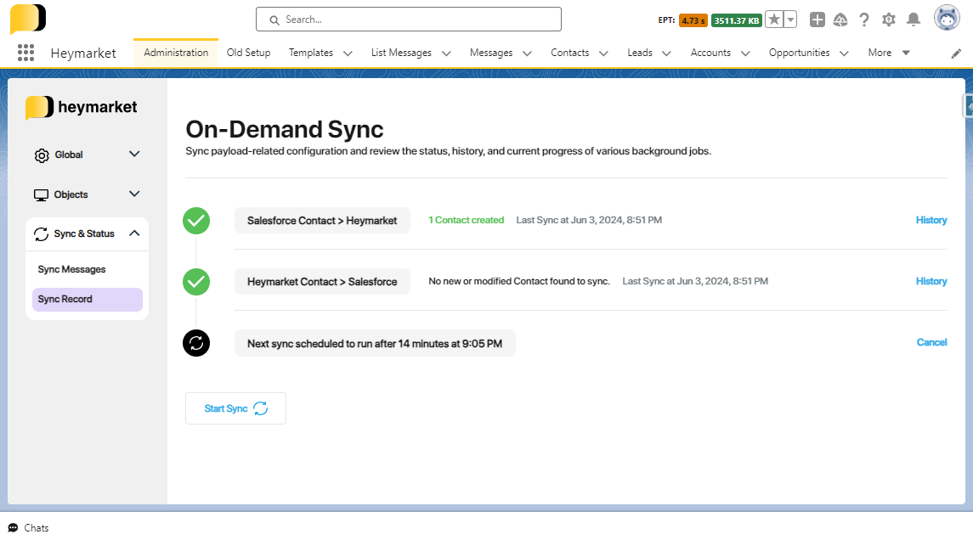Viewport: 973px width, 540px height.
Task: Collapse the Sync & Status section chevron
Action: (134, 233)
